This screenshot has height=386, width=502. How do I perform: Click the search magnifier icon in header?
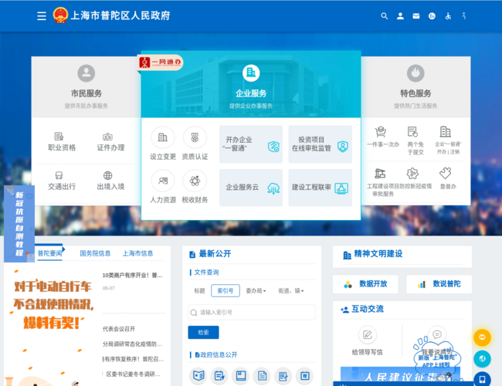click(385, 15)
